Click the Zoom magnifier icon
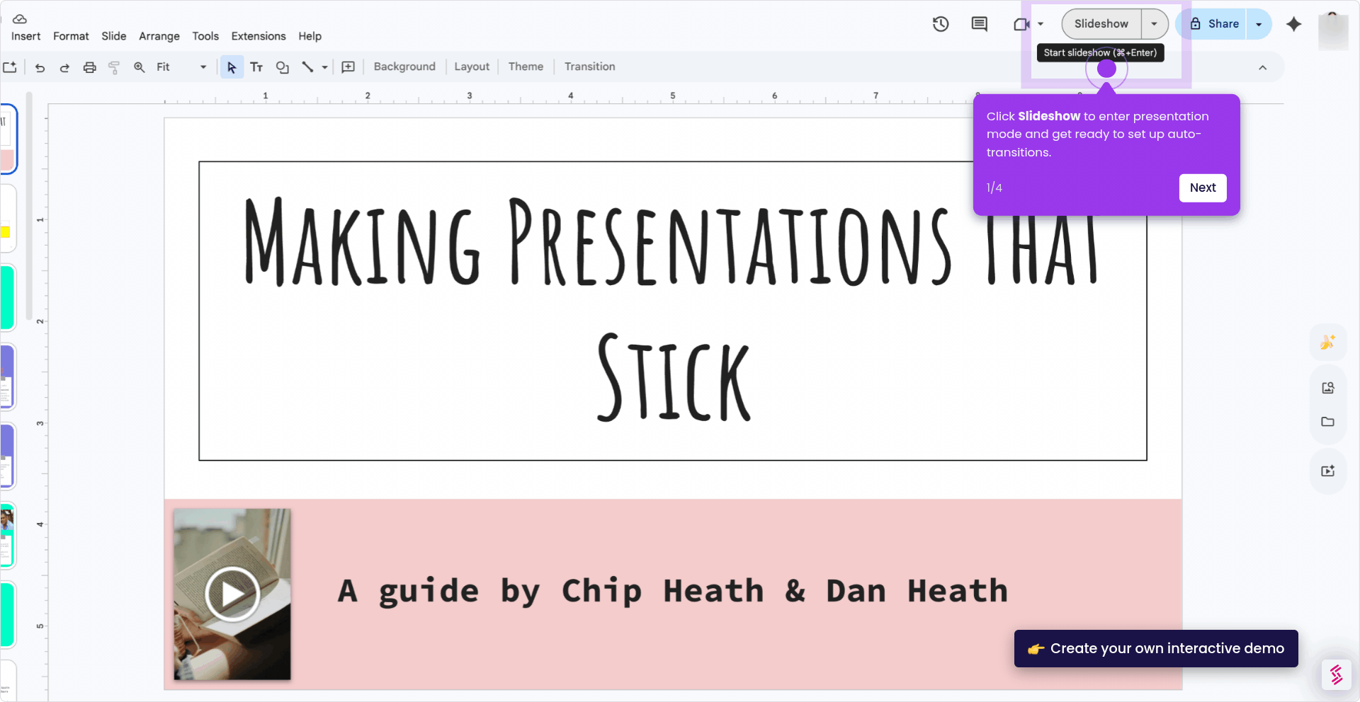Image resolution: width=1360 pixels, height=702 pixels. point(140,67)
